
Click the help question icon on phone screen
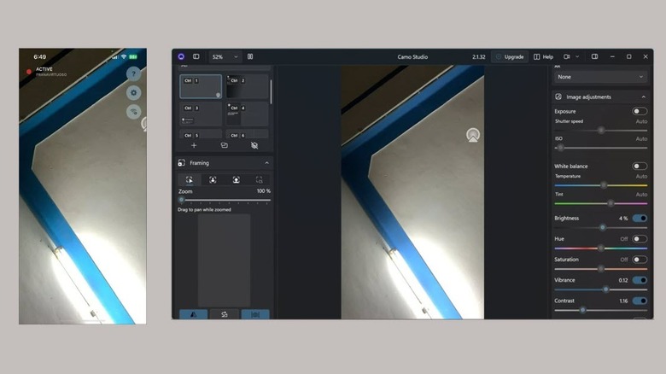(133, 73)
